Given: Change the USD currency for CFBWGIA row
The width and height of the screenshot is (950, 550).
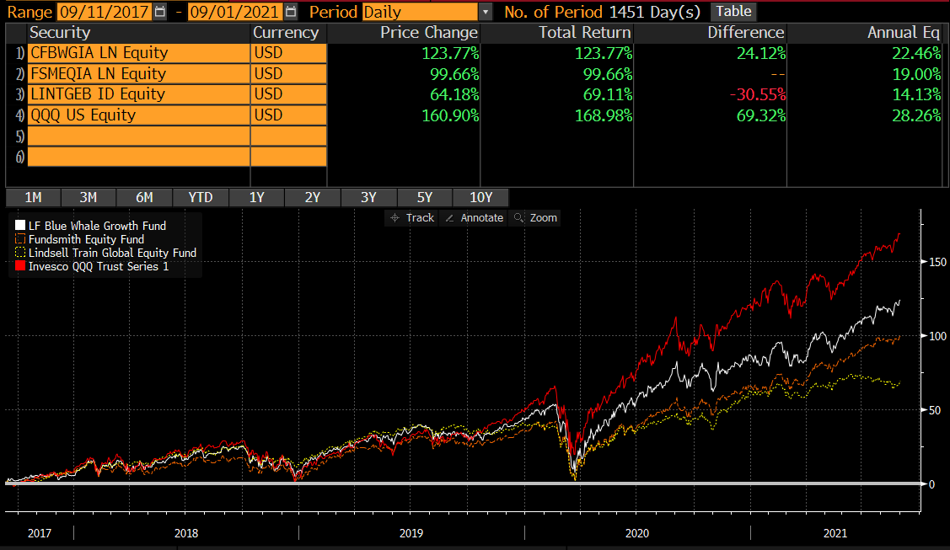Looking at the screenshot, I should coord(289,53).
